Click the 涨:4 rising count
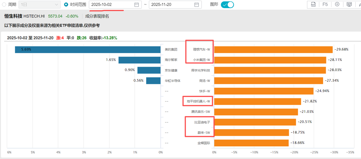 [x=60, y=38]
